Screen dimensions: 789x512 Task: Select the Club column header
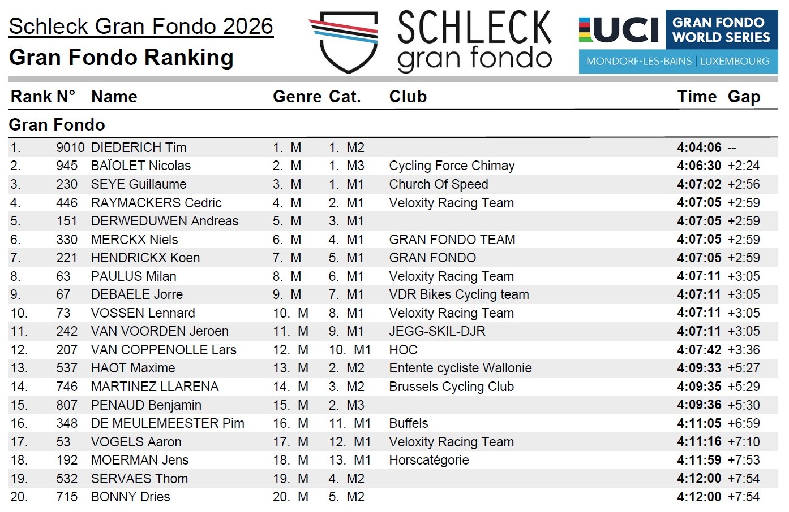[x=408, y=97]
